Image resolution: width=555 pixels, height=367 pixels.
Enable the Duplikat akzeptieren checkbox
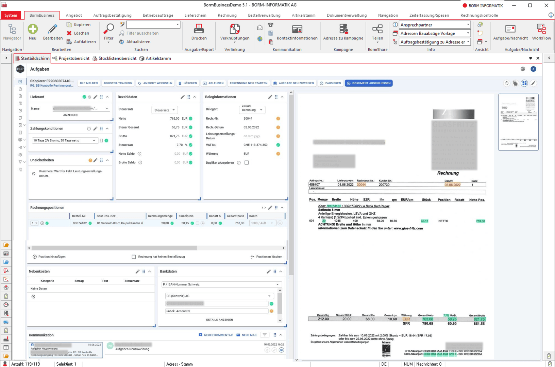pyautogui.click(x=247, y=162)
